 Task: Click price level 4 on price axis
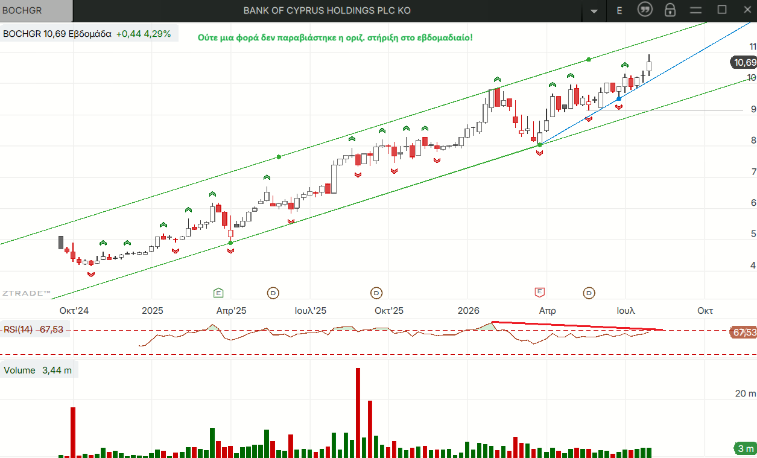(753, 266)
